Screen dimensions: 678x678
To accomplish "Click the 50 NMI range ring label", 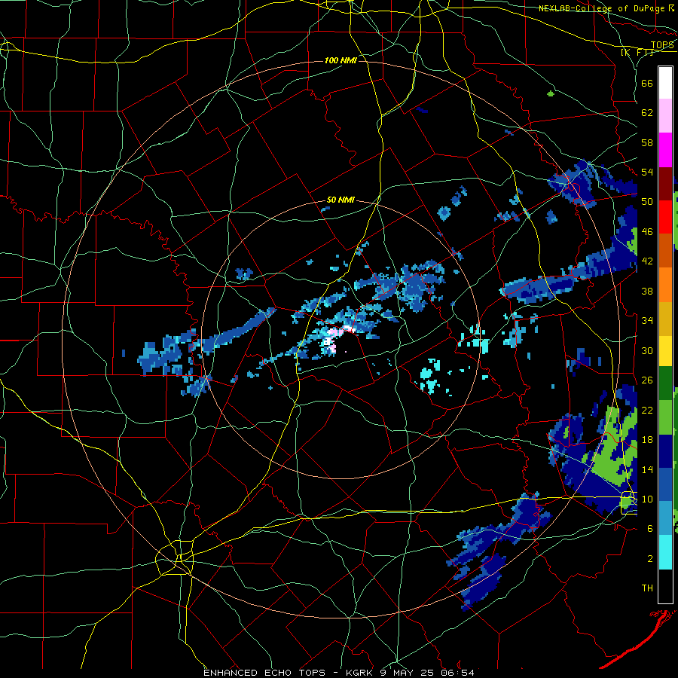I will coord(341,200).
